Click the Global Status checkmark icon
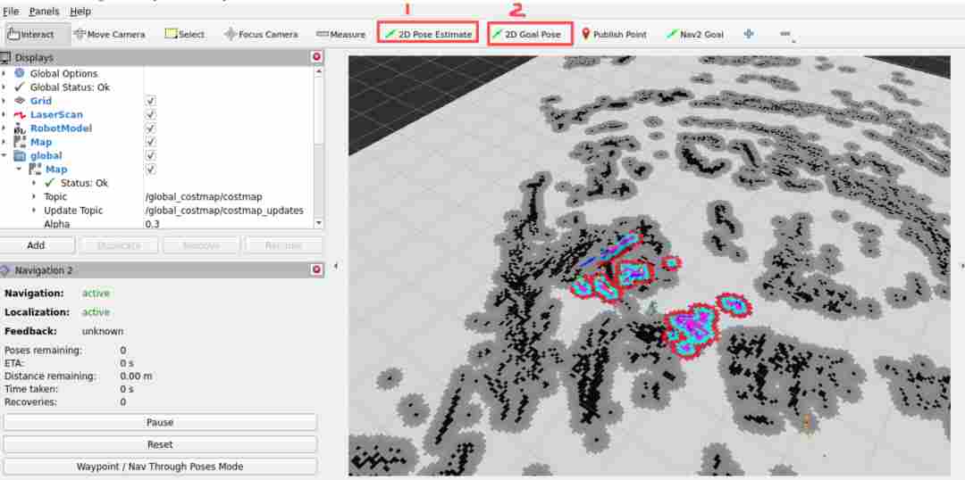 click(x=19, y=87)
